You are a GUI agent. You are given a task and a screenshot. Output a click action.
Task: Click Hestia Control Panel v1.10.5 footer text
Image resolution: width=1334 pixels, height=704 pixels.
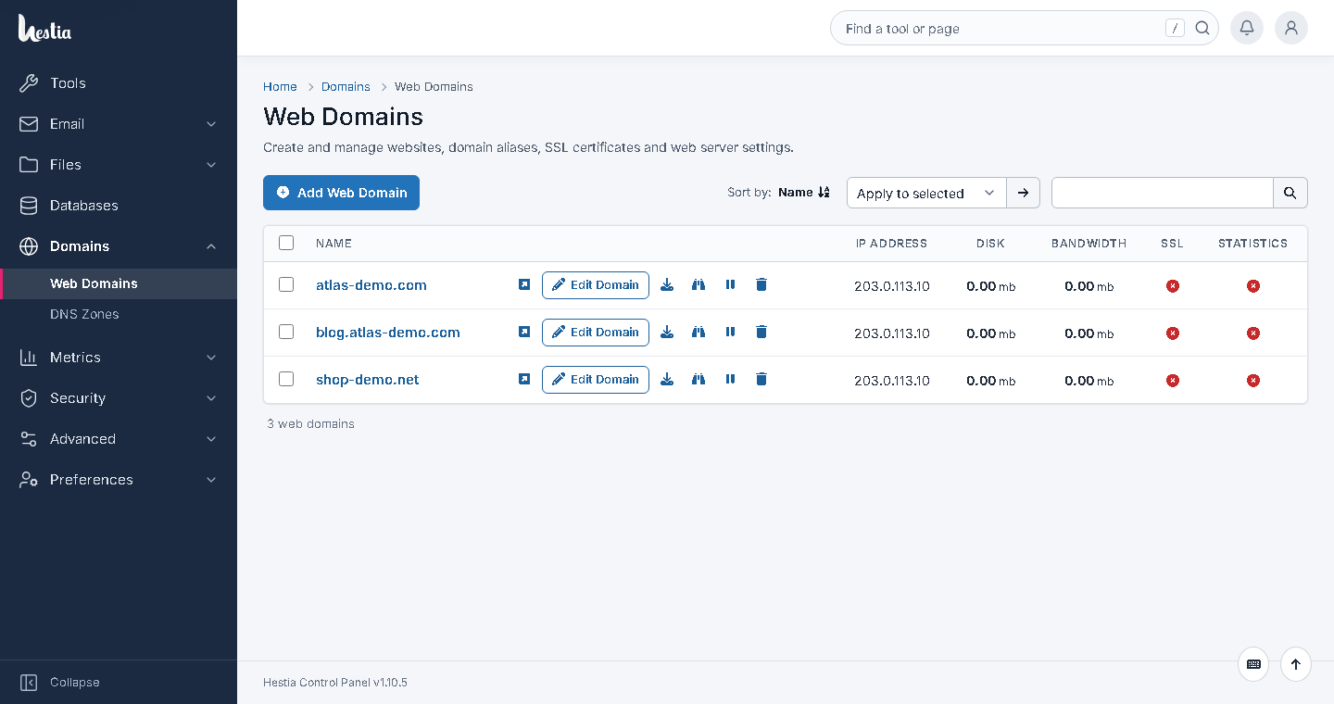[x=335, y=683]
